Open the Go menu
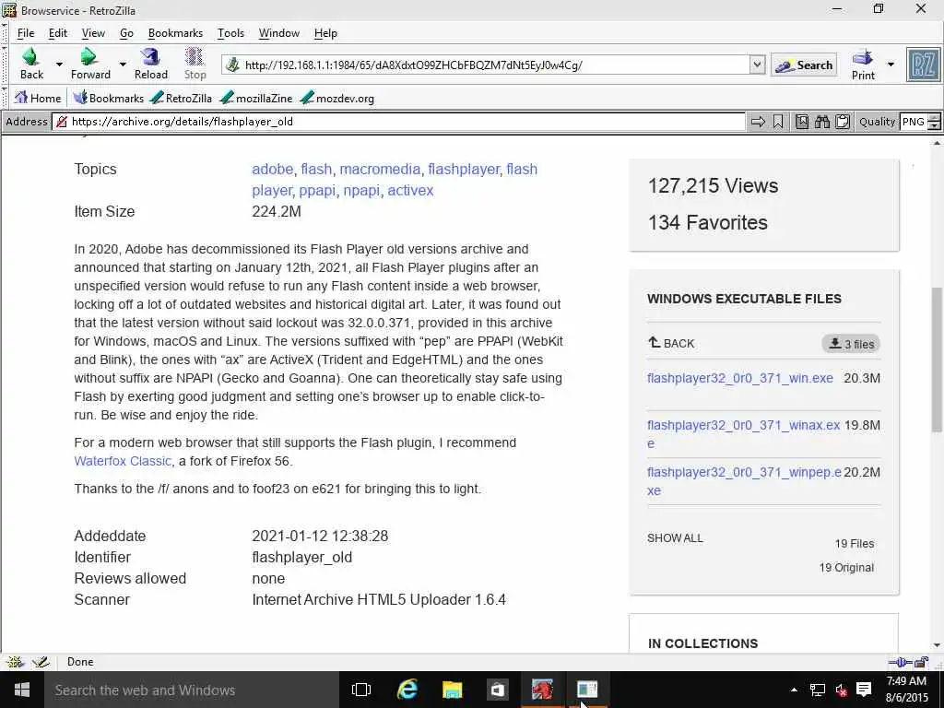944x708 pixels. (126, 33)
